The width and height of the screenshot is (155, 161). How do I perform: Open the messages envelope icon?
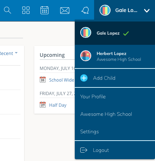tap(65, 11)
